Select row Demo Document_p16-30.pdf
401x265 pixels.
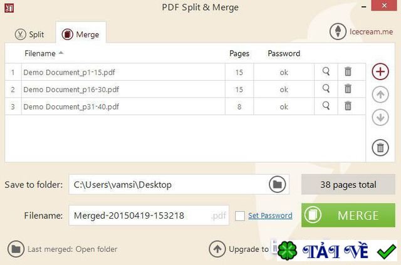point(185,89)
